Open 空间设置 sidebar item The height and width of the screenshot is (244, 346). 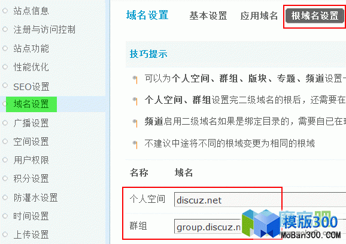coord(31,142)
